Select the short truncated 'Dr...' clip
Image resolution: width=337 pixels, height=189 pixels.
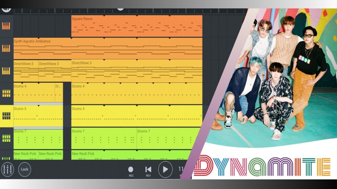pos(59,92)
